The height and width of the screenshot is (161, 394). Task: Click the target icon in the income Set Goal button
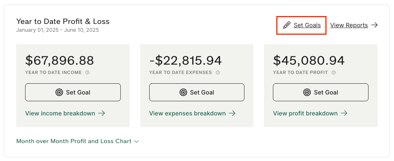[59, 92]
